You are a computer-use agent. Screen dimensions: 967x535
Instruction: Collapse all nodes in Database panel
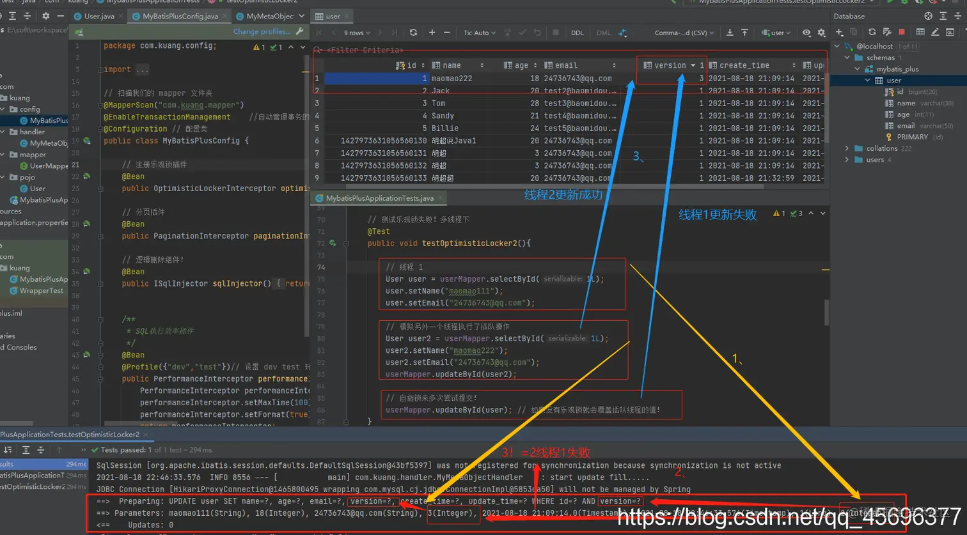(x=959, y=16)
